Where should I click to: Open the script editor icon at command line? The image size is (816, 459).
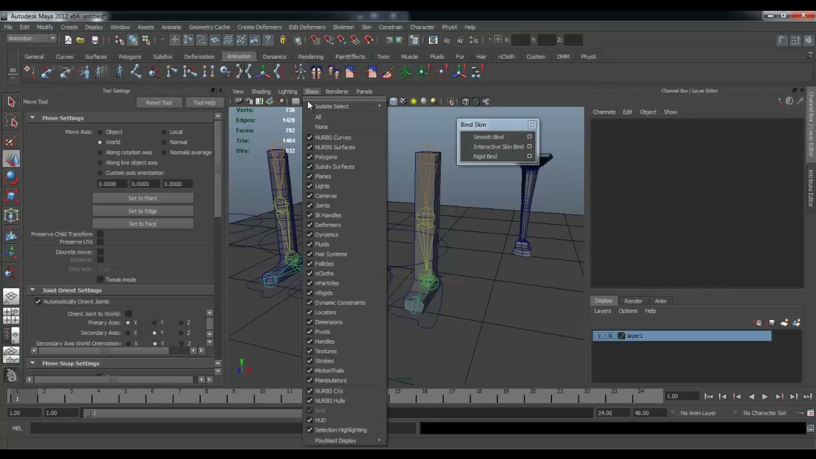tap(811, 428)
